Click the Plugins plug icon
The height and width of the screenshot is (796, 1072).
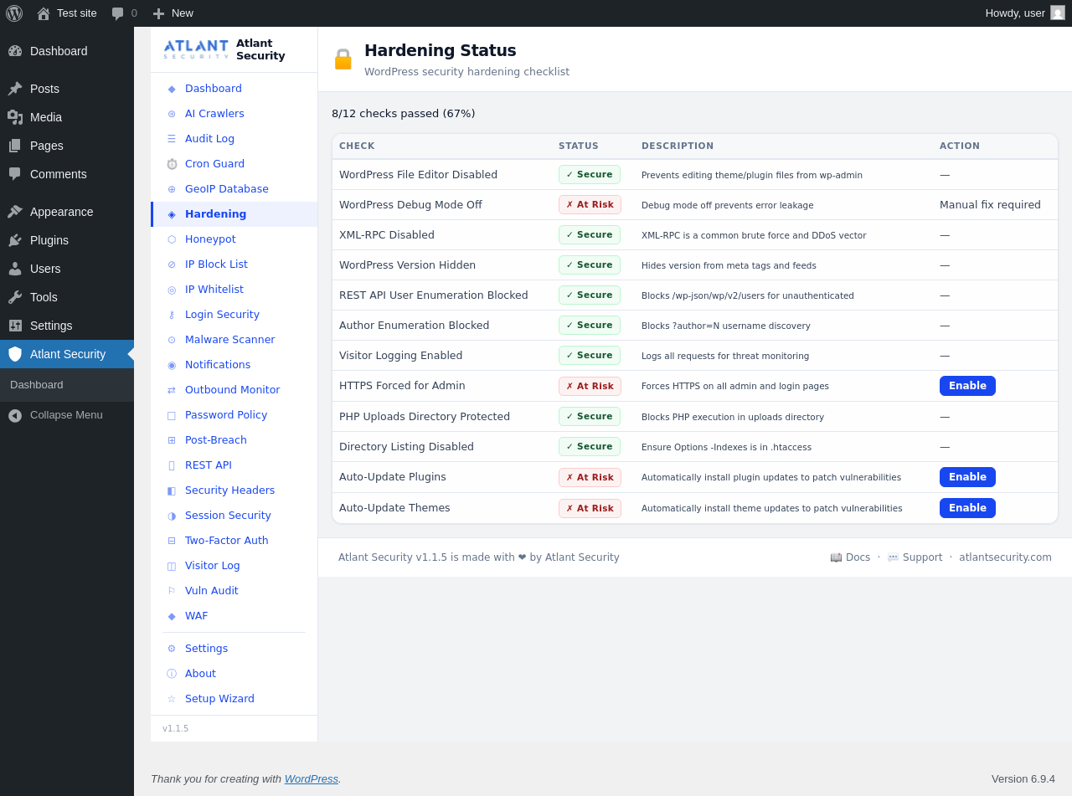click(x=15, y=240)
